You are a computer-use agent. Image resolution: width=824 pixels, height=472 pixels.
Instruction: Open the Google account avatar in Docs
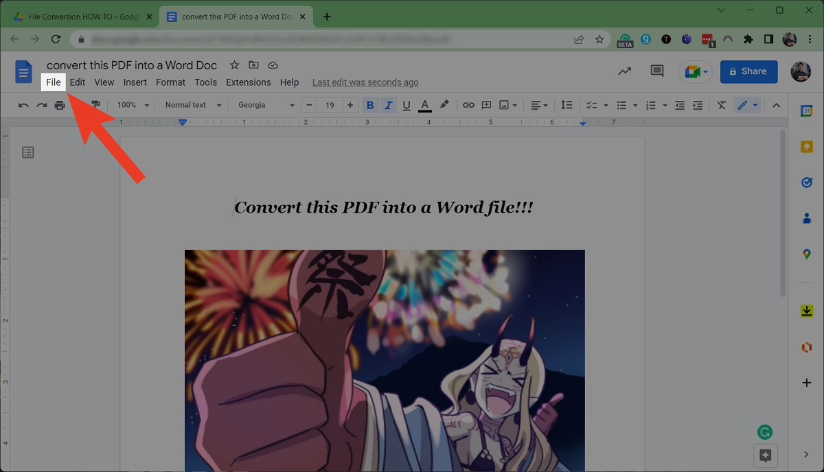801,71
